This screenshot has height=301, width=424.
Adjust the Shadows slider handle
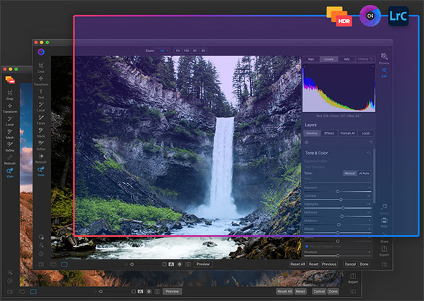338,225
